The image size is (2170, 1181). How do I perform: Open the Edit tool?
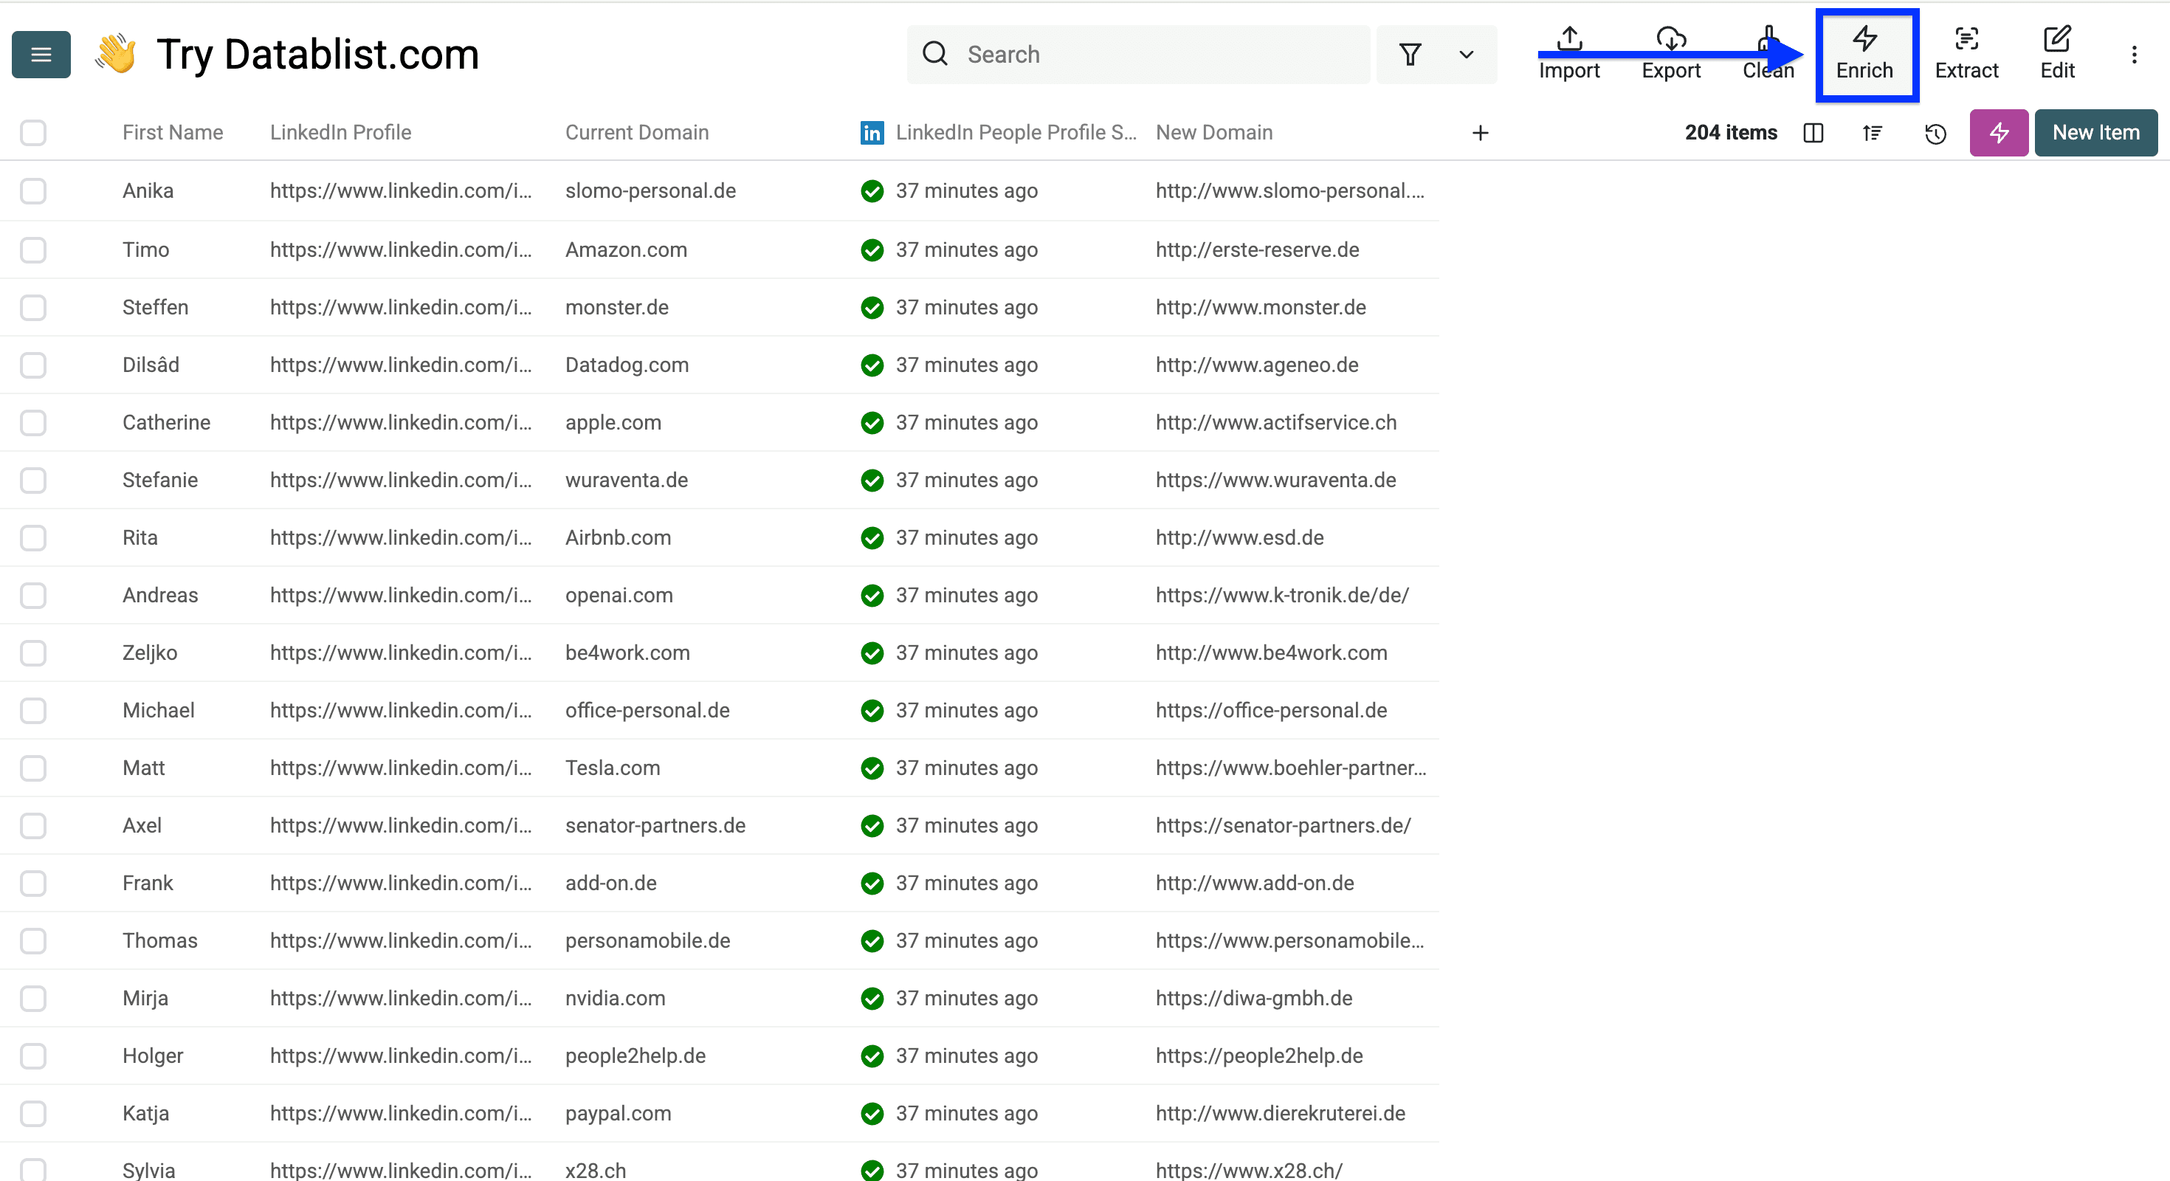[x=2057, y=53]
